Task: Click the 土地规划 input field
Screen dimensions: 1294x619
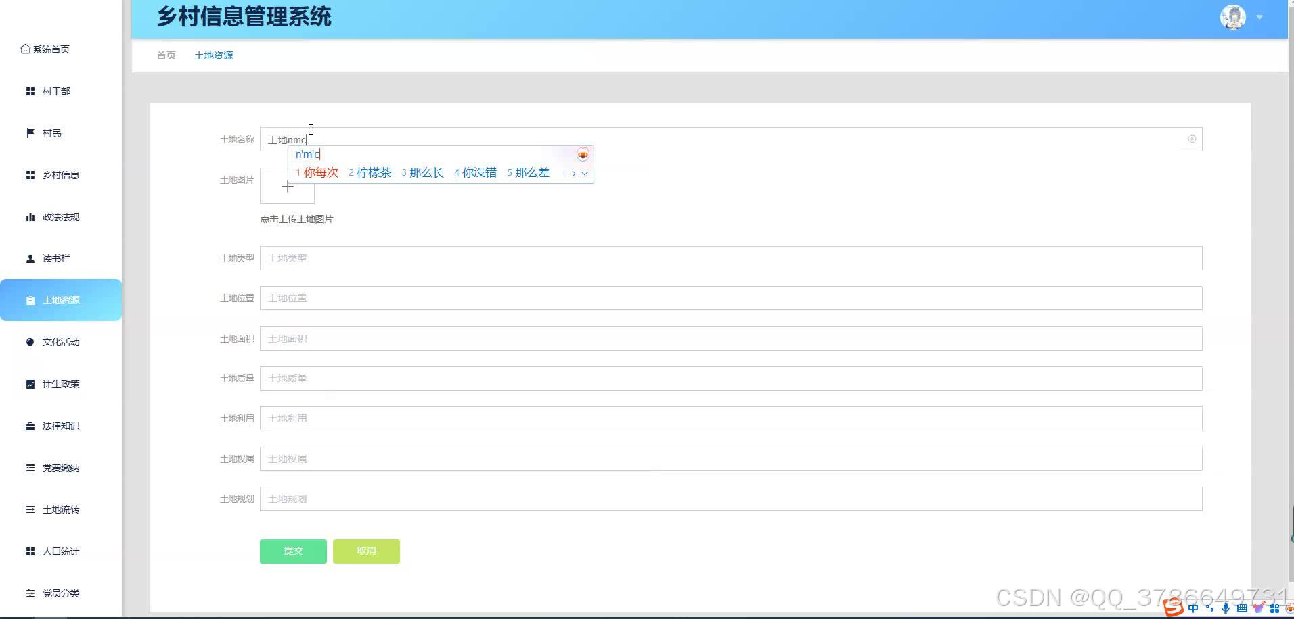Action: [x=731, y=499]
